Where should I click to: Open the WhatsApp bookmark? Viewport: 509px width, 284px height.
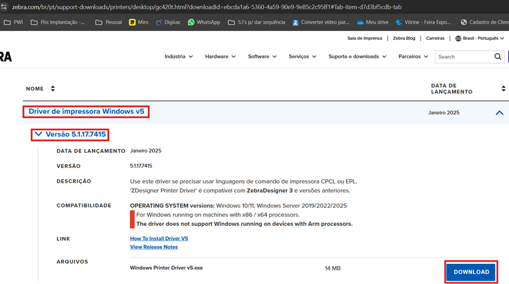pos(203,22)
